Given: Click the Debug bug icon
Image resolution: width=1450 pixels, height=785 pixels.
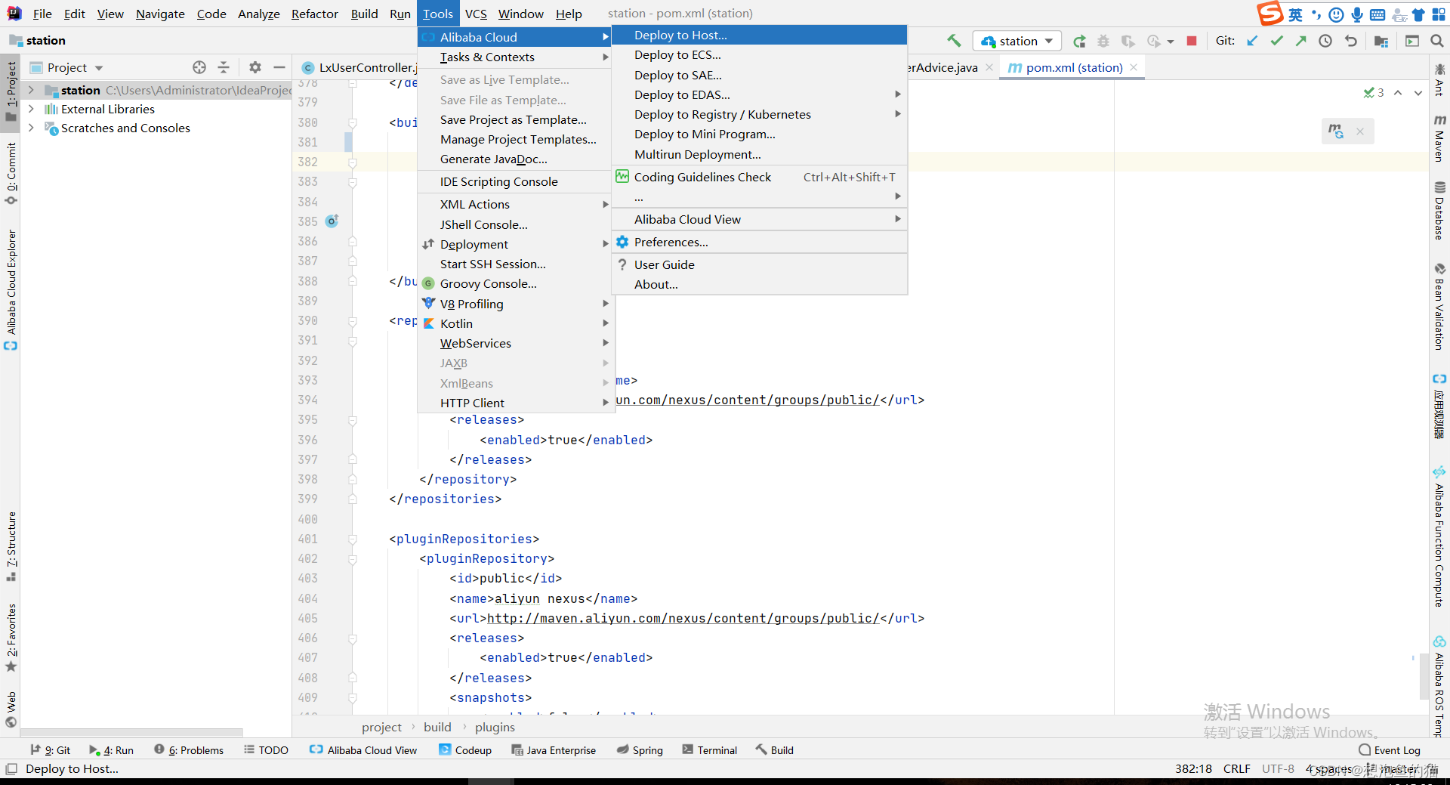Looking at the screenshot, I should point(1103,41).
